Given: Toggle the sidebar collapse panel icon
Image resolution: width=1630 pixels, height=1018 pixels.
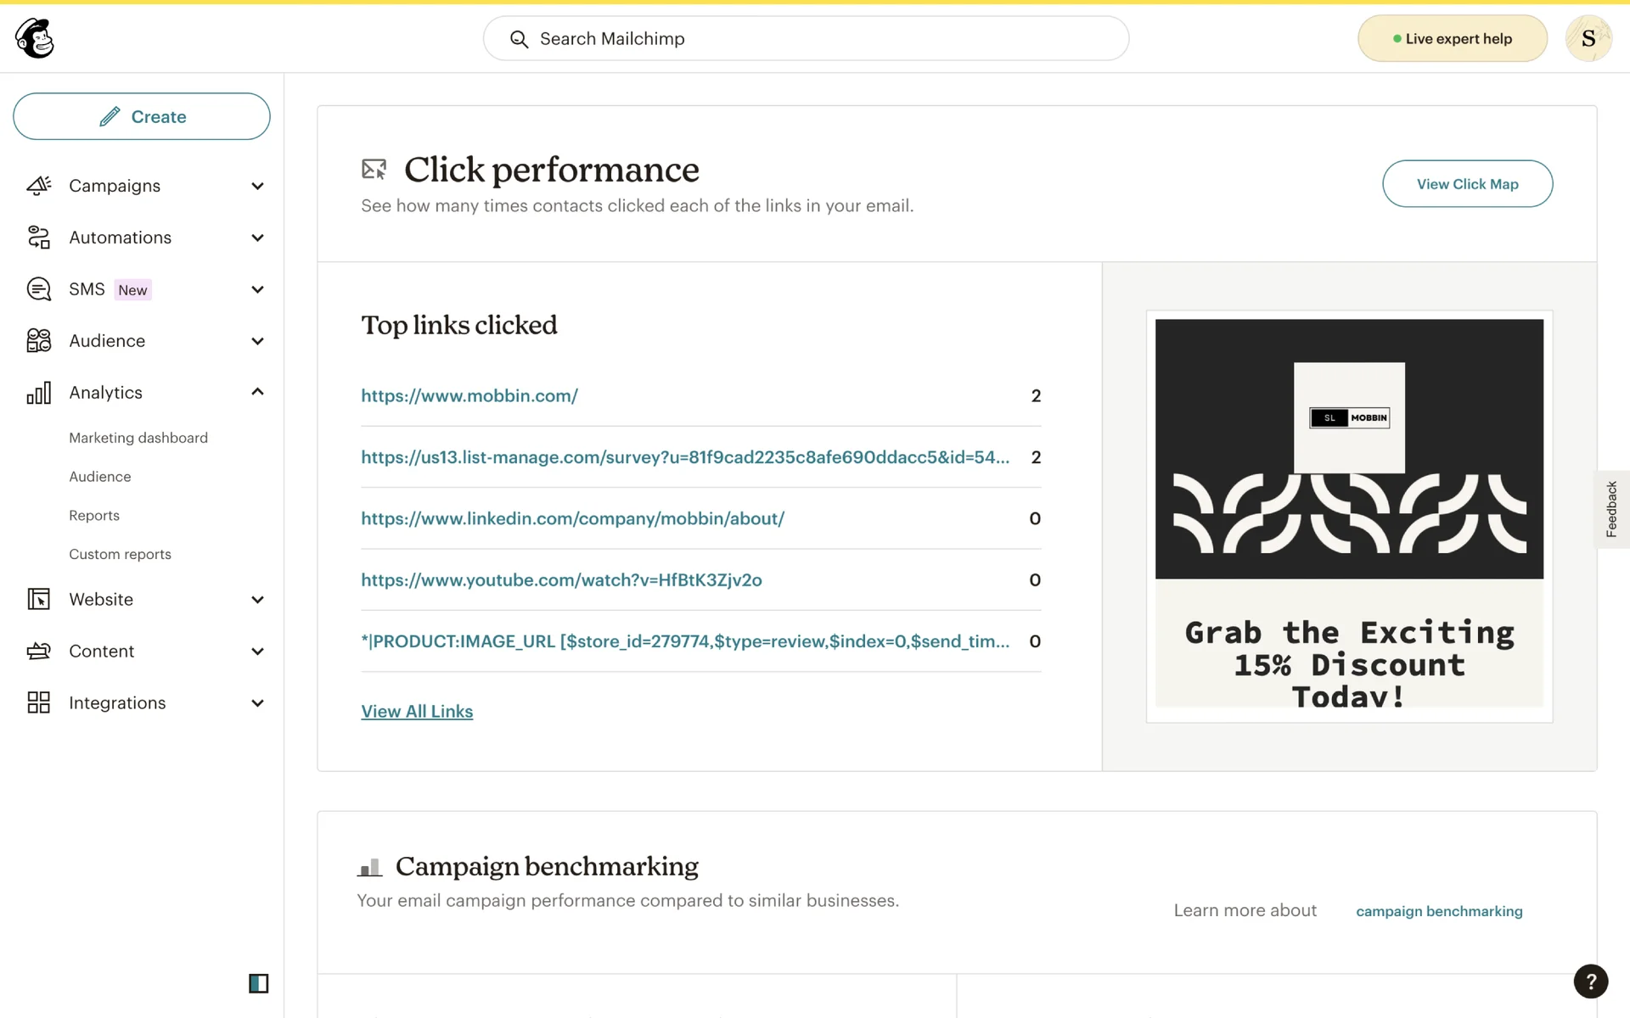Looking at the screenshot, I should [x=258, y=983].
